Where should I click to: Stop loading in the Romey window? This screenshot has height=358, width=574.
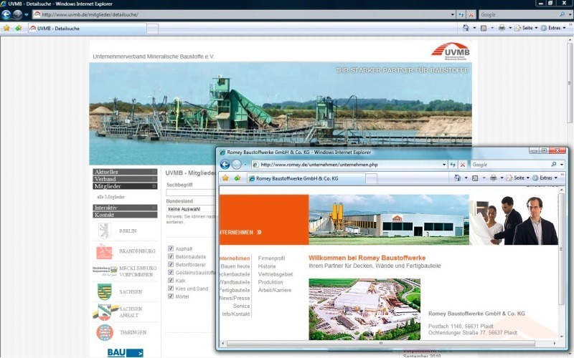coord(463,165)
